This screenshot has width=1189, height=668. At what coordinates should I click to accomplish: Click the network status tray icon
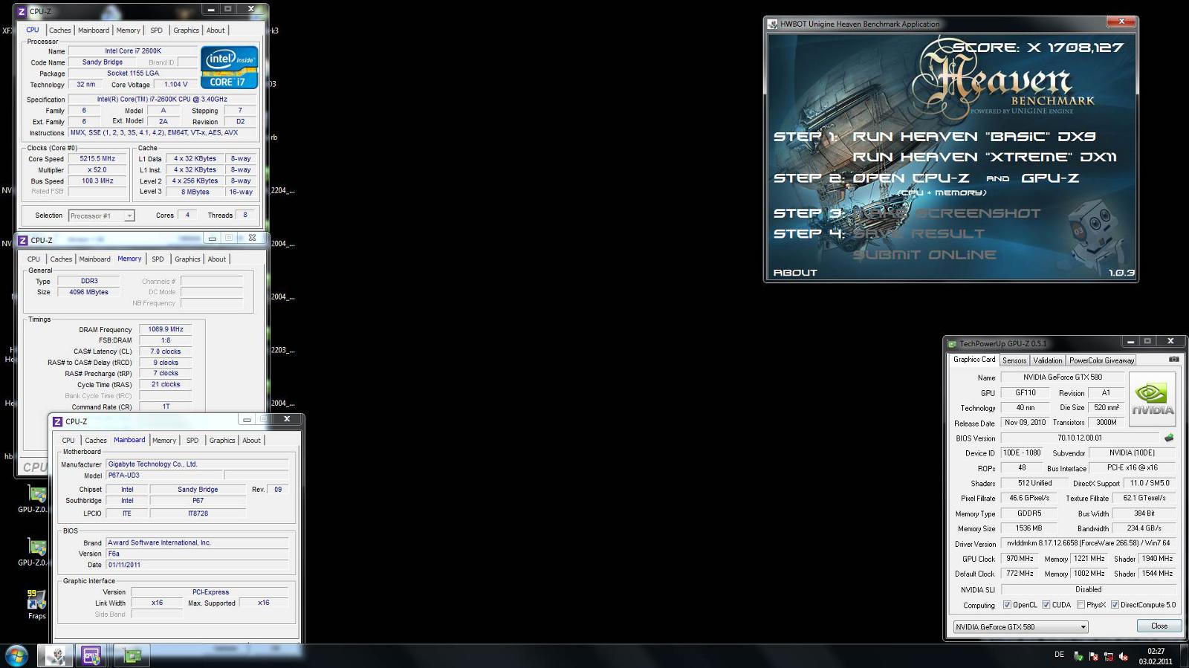(1108, 656)
